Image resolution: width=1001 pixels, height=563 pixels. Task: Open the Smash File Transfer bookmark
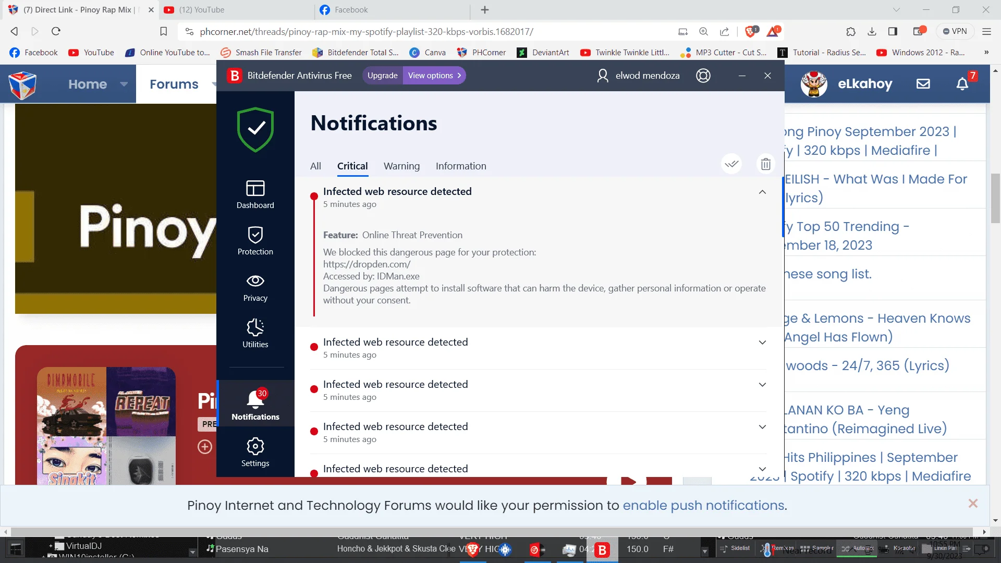pos(261,52)
